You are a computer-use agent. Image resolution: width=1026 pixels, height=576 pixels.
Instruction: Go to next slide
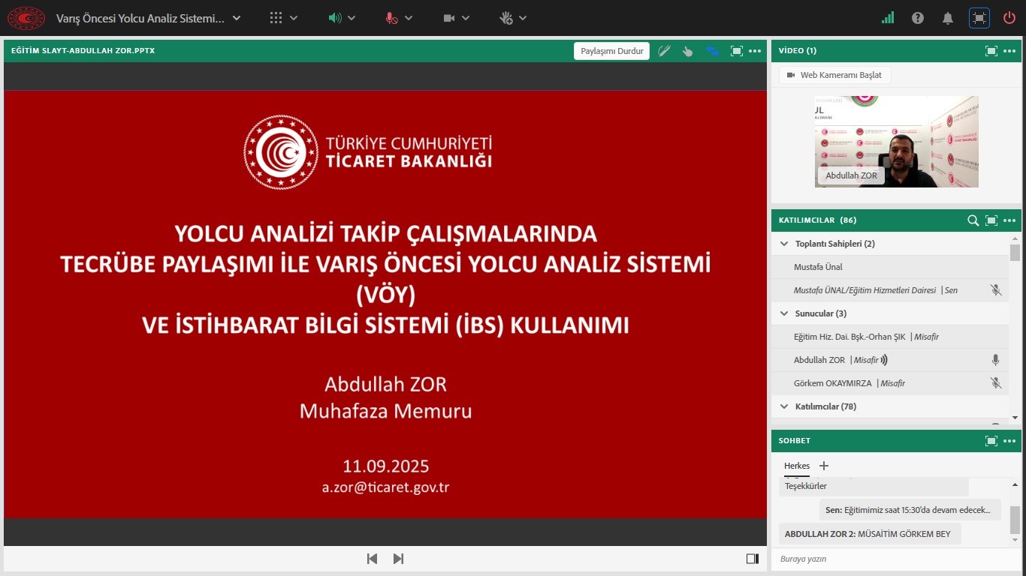tap(399, 559)
